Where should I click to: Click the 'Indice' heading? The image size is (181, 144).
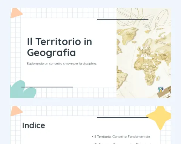[x=34, y=126]
